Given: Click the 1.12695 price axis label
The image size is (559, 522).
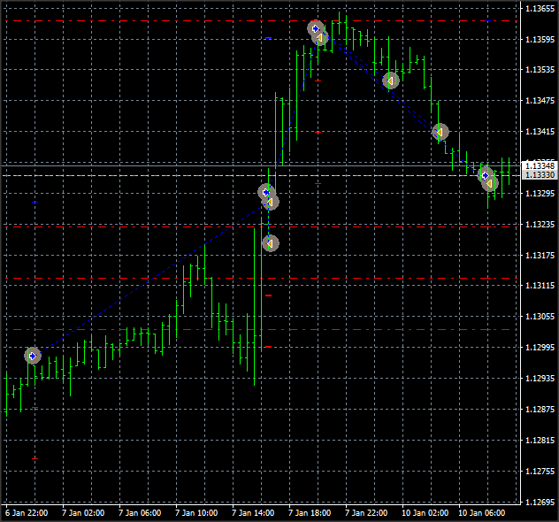Looking at the screenshot, I should coord(540,502).
